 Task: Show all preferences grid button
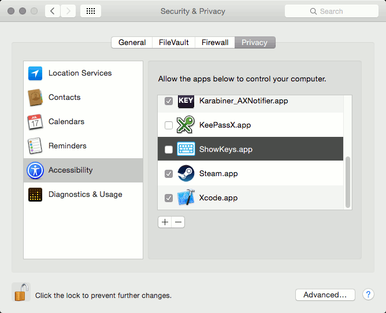(x=91, y=11)
